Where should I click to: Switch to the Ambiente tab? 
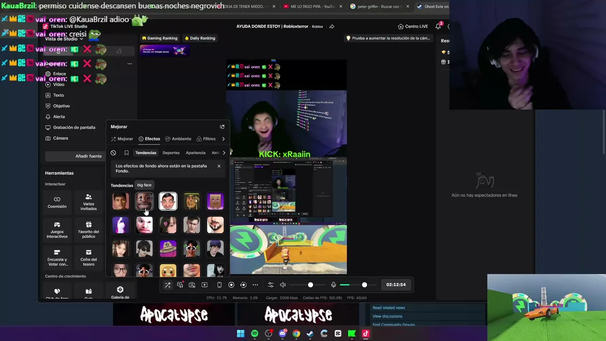[178, 139]
